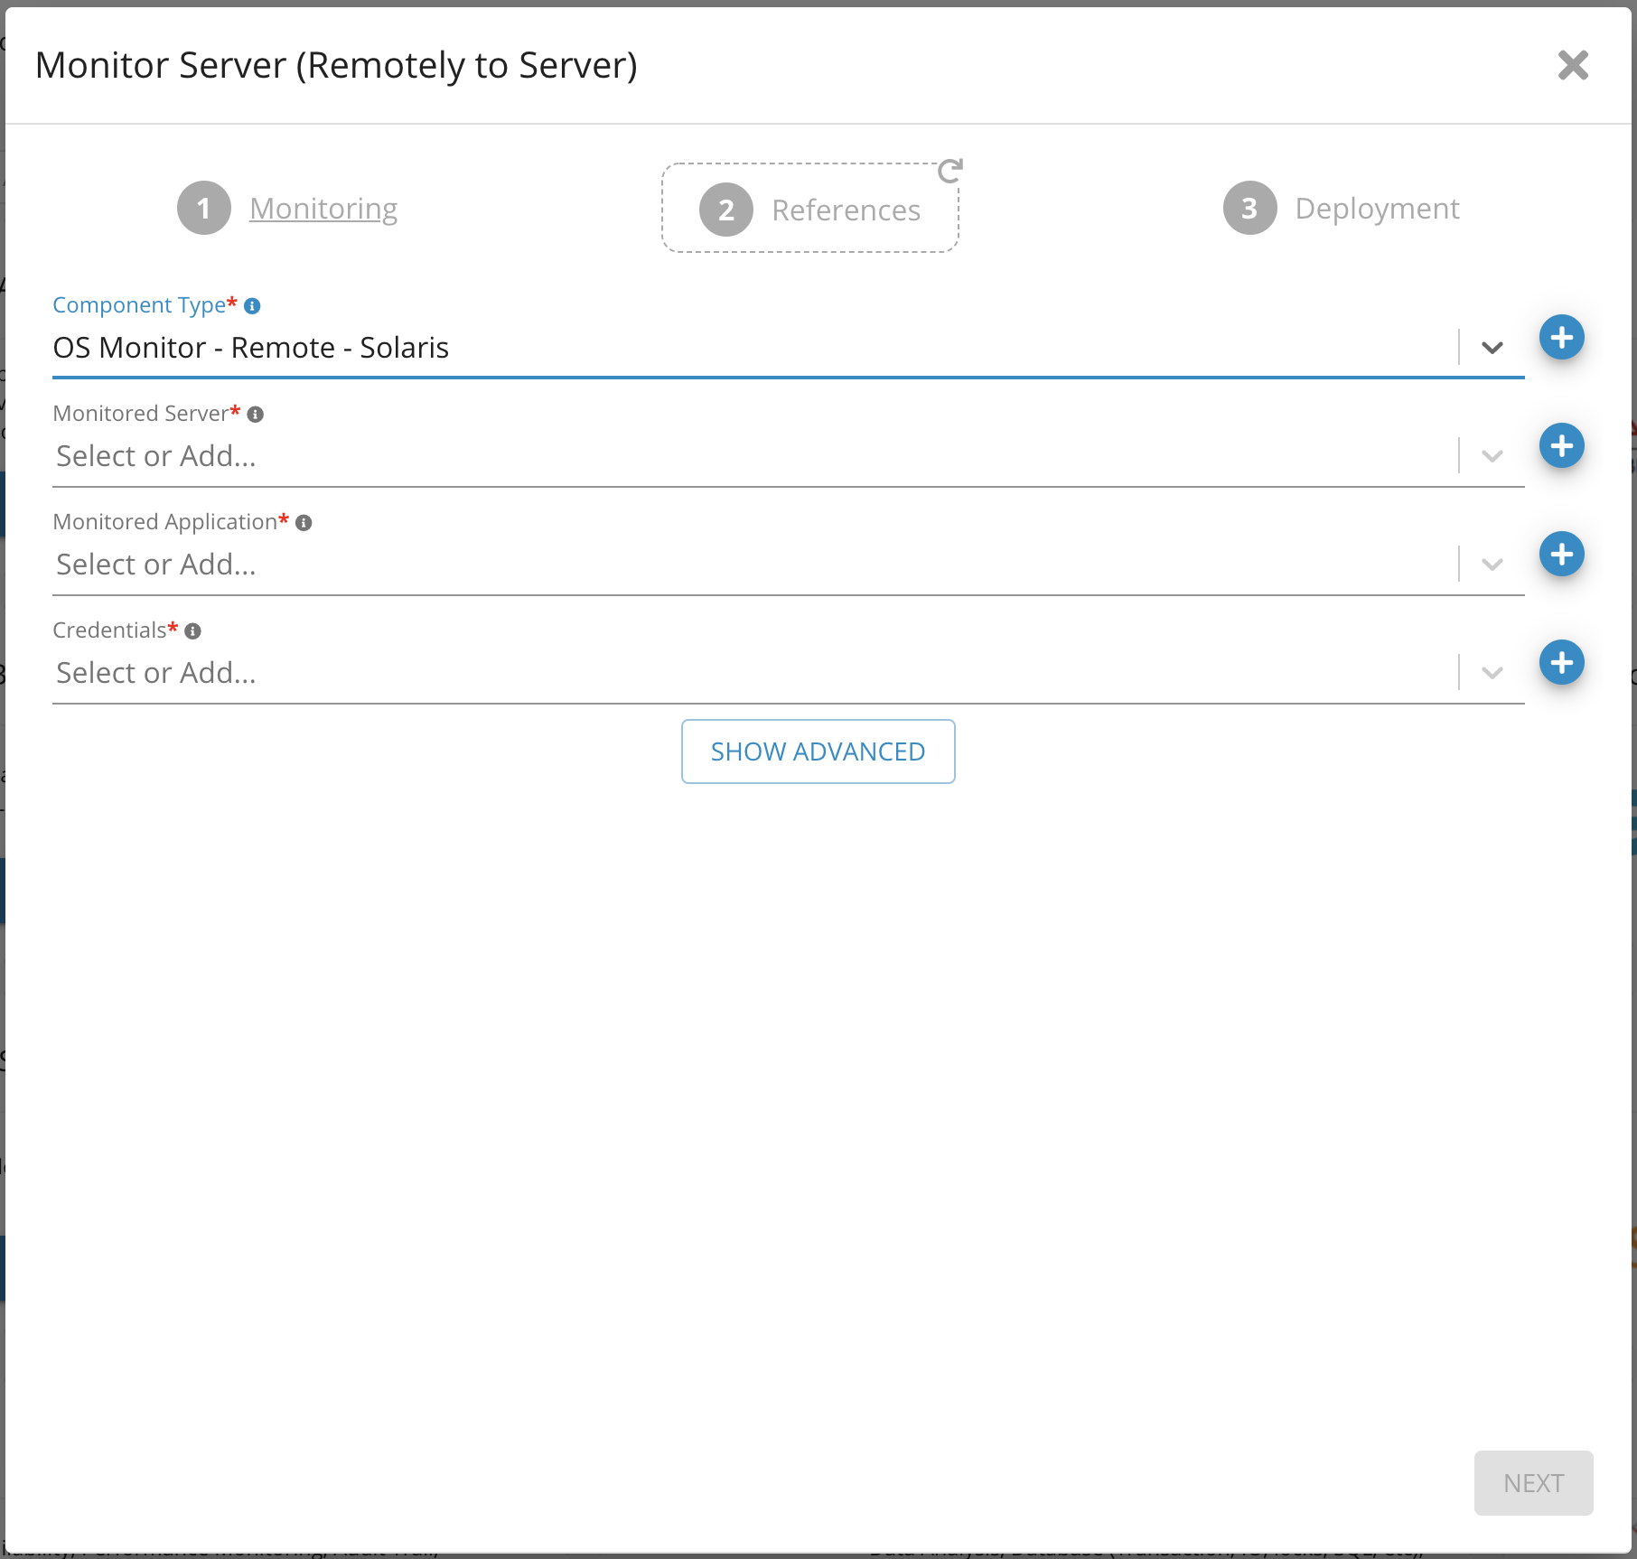Click the plus icon beside Monitored Application

(x=1560, y=555)
